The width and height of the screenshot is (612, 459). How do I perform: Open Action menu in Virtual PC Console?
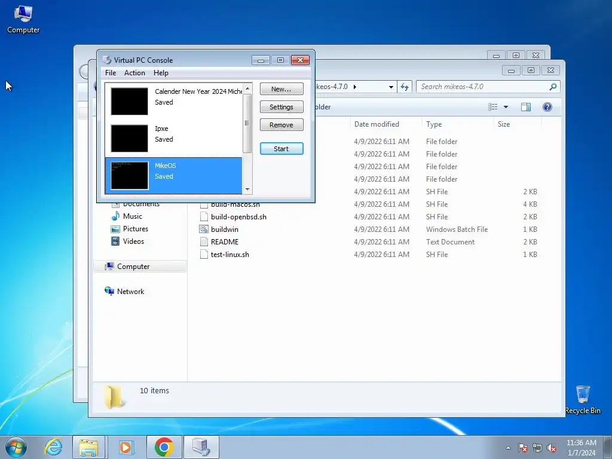coord(134,73)
